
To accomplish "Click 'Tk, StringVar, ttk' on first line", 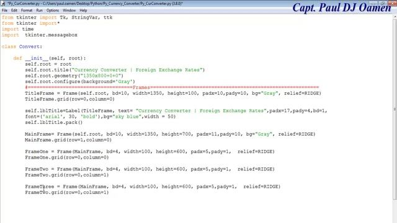I will pyautogui.click(x=86, y=17).
